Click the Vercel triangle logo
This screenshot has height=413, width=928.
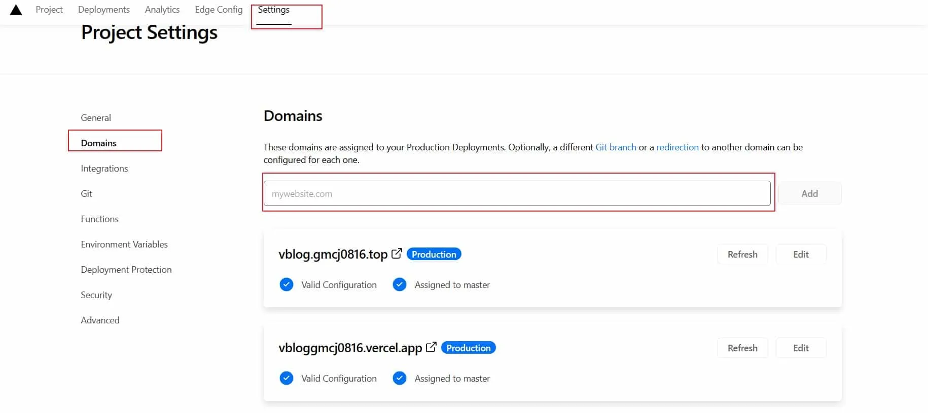pos(16,10)
